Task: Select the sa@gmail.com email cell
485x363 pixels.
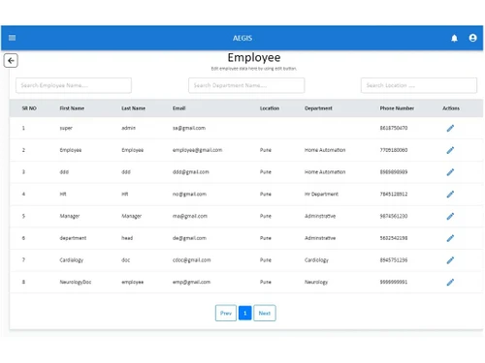Action: tap(189, 128)
